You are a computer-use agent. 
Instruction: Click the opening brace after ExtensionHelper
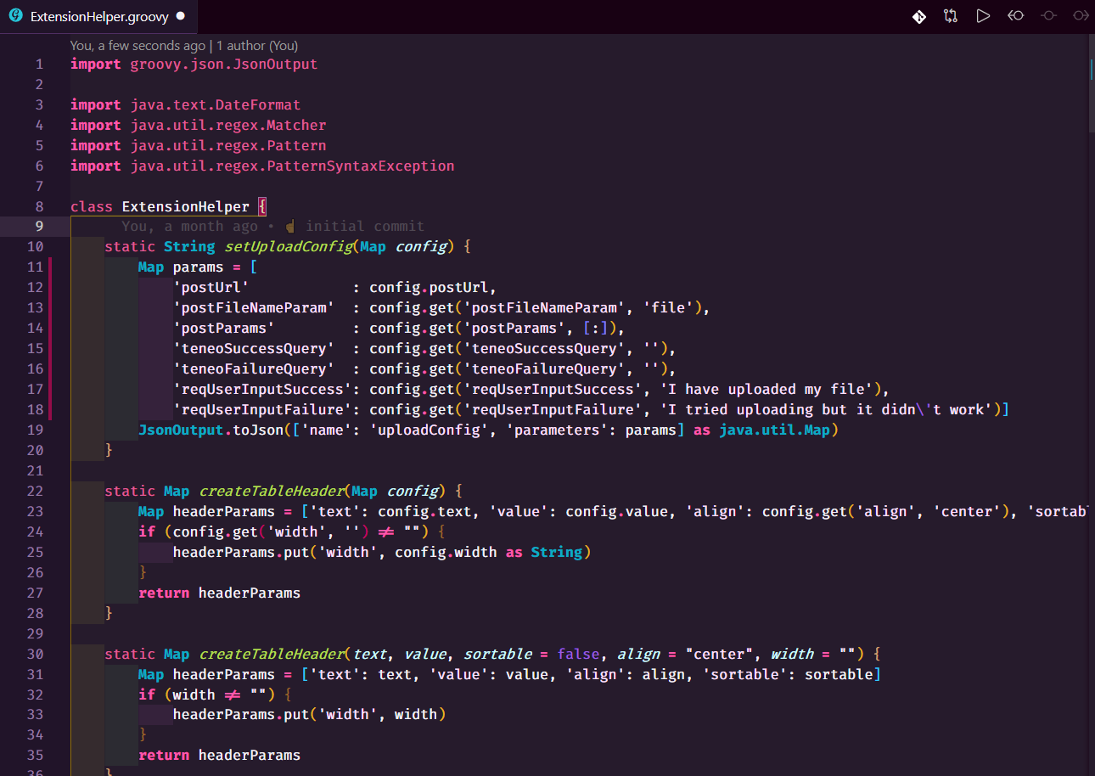pyautogui.click(x=262, y=206)
